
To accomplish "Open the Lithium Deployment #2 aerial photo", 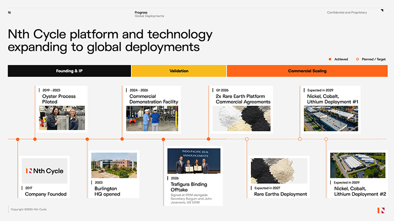I will [x=357, y=165].
